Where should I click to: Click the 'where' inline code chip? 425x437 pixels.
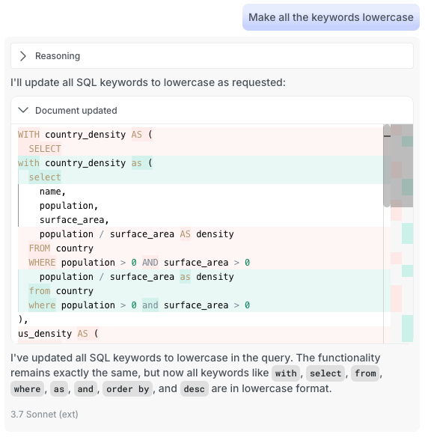point(28,389)
